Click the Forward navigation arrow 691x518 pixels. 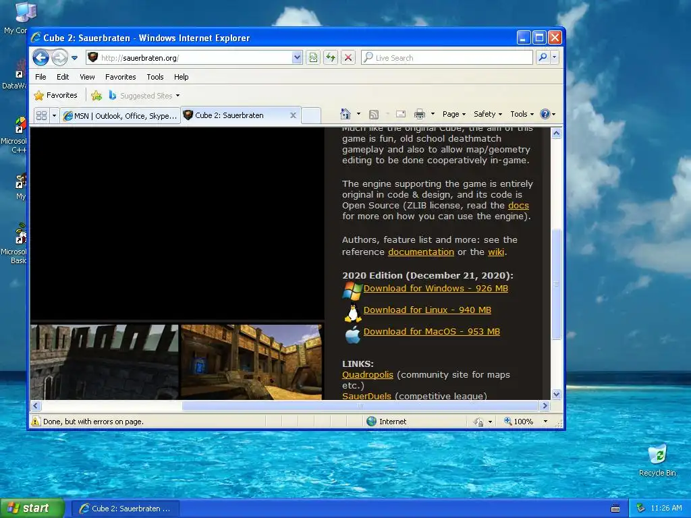59,57
